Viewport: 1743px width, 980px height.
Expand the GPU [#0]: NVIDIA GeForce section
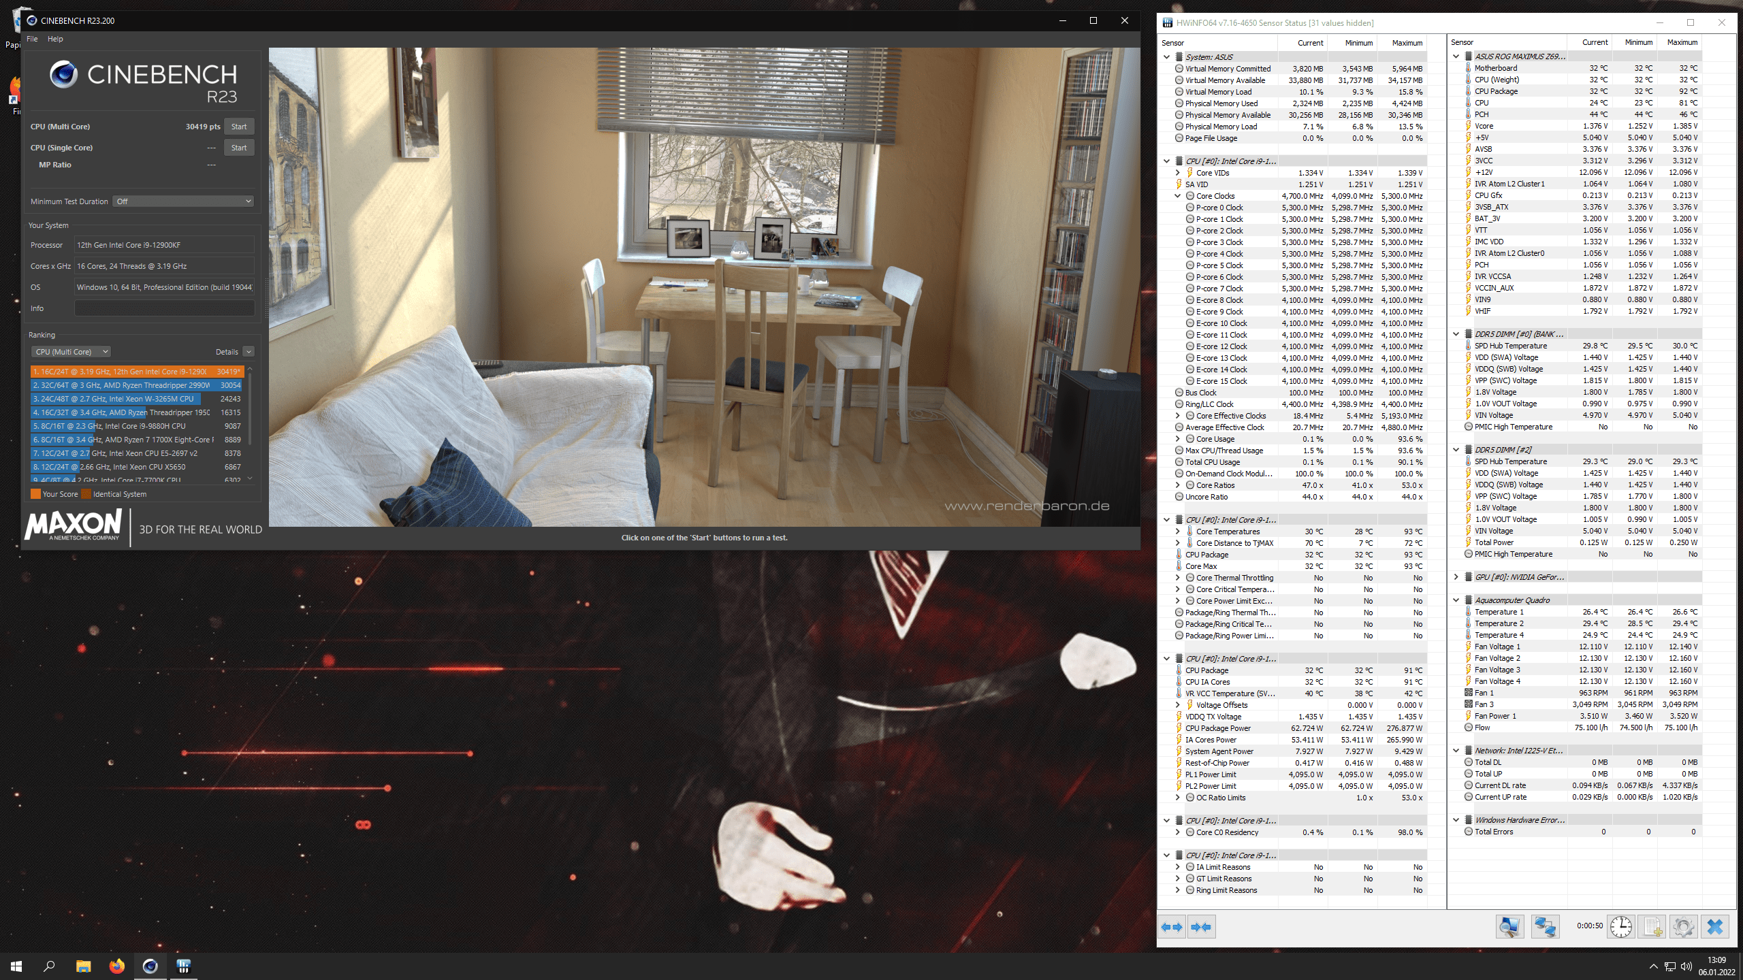point(1456,577)
